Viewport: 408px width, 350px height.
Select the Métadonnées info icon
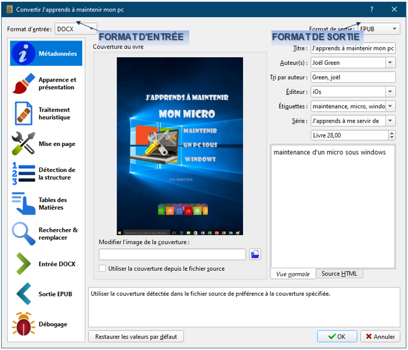[x=23, y=54]
